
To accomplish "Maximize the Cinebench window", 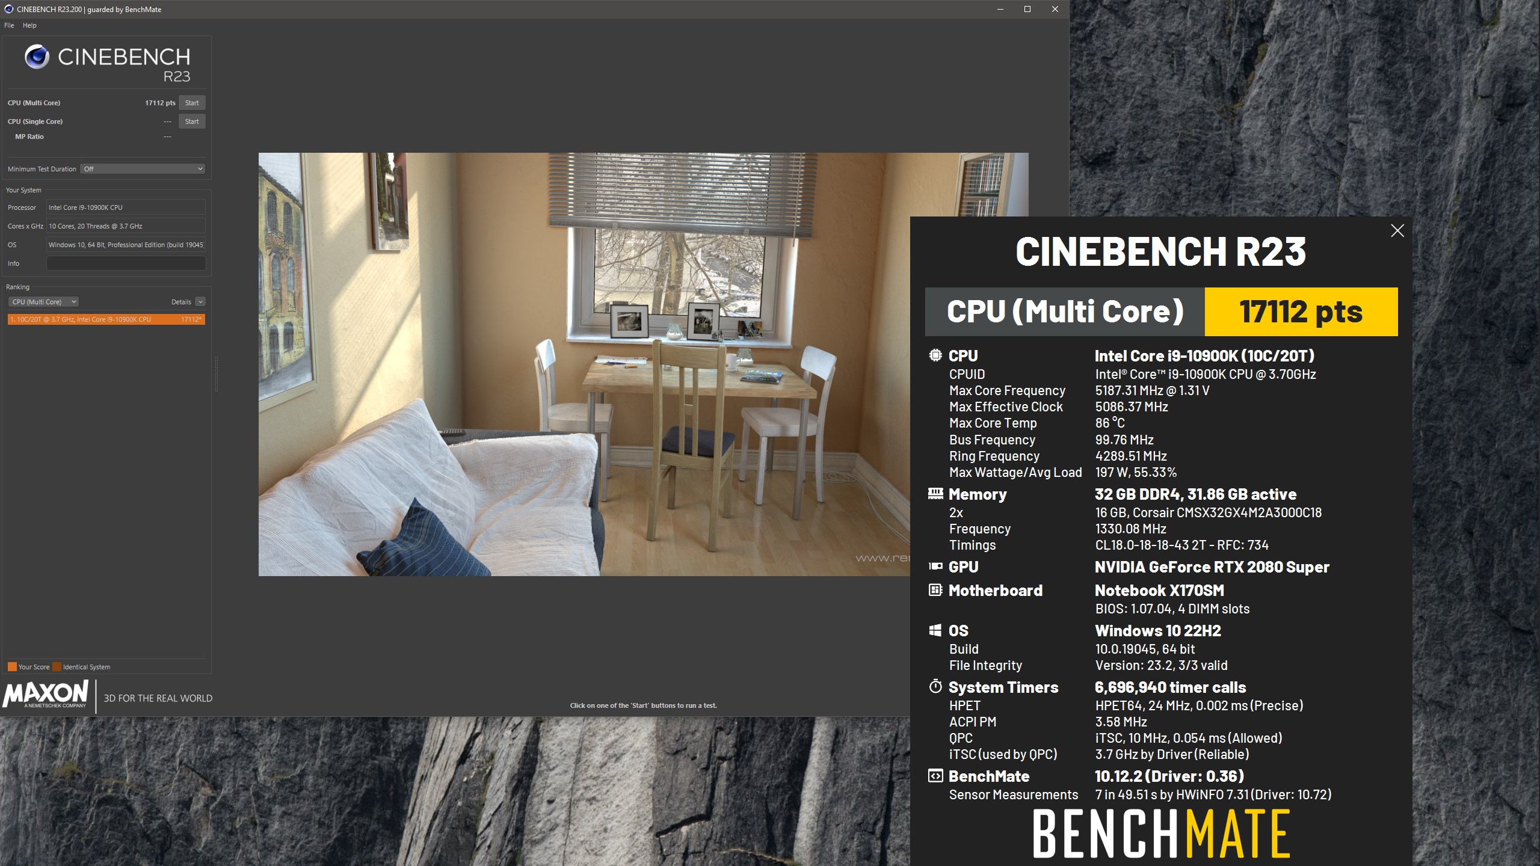I will 1027,9.
